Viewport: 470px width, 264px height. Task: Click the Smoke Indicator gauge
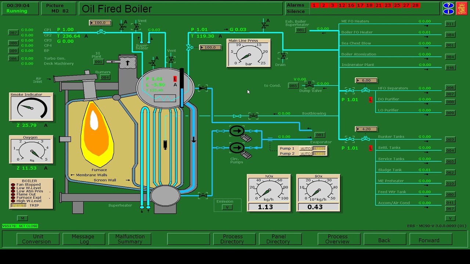[31, 107]
